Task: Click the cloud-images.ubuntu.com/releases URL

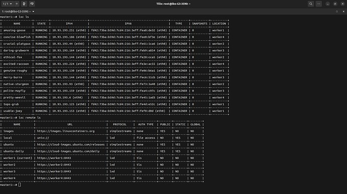Action: click(x=71, y=144)
